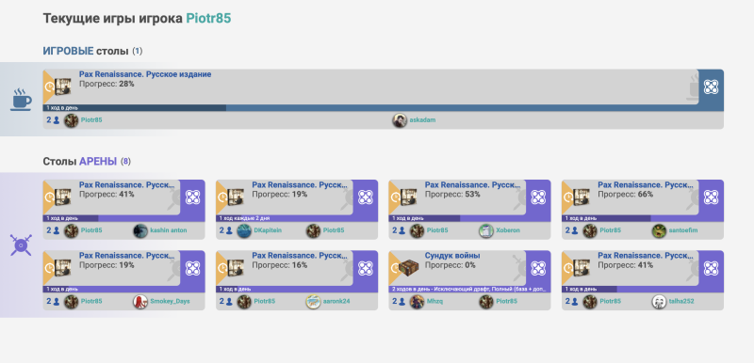Go to DKapitein's player profile
The image size is (754, 363).
coord(268,230)
